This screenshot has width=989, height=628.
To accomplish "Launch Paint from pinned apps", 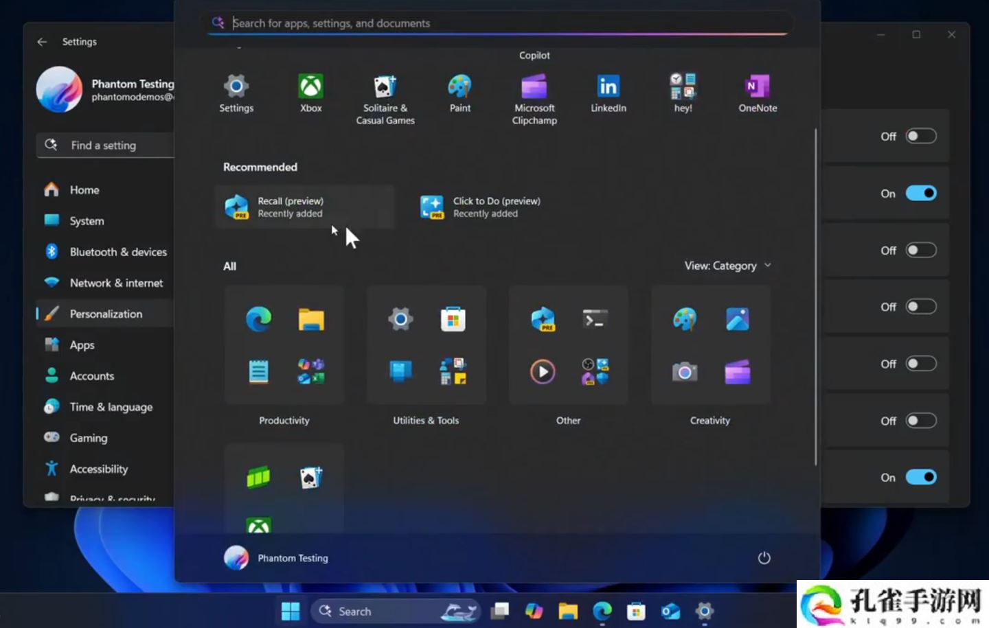I will point(459,93).
